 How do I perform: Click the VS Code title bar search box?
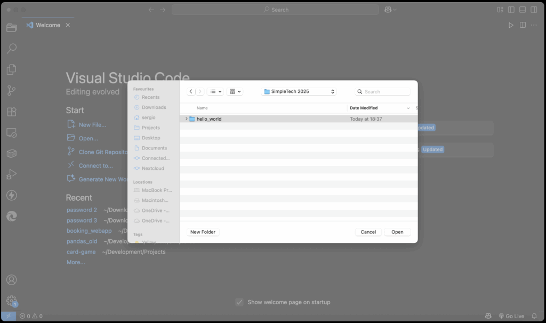(x=275, y=10)
